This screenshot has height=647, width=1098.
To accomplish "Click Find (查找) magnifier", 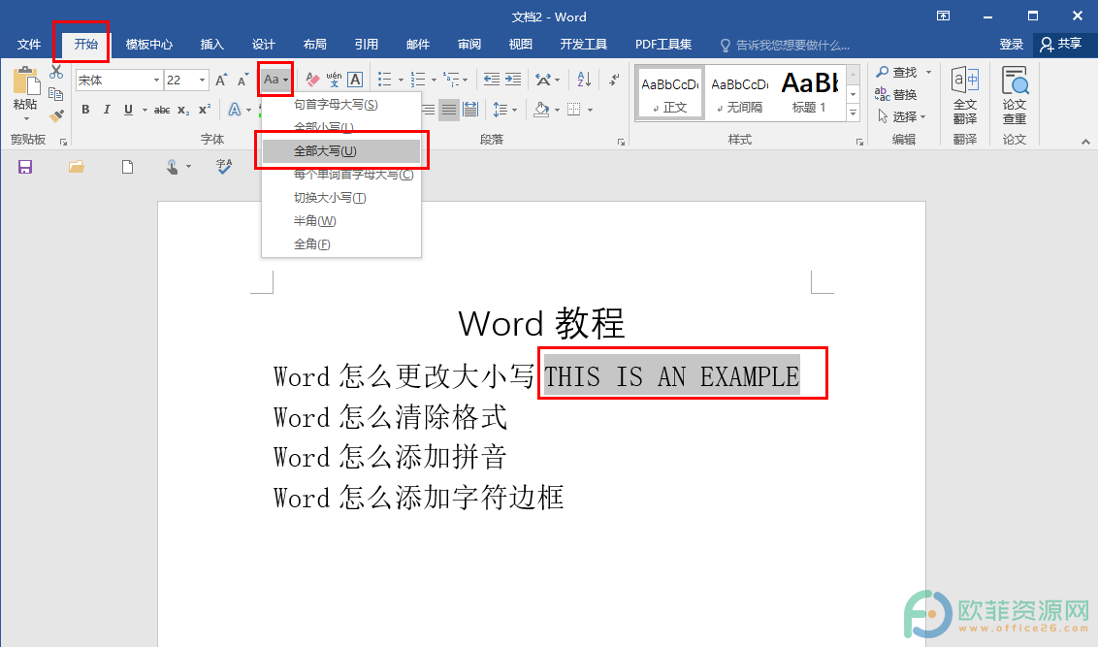I will [895, 72].
